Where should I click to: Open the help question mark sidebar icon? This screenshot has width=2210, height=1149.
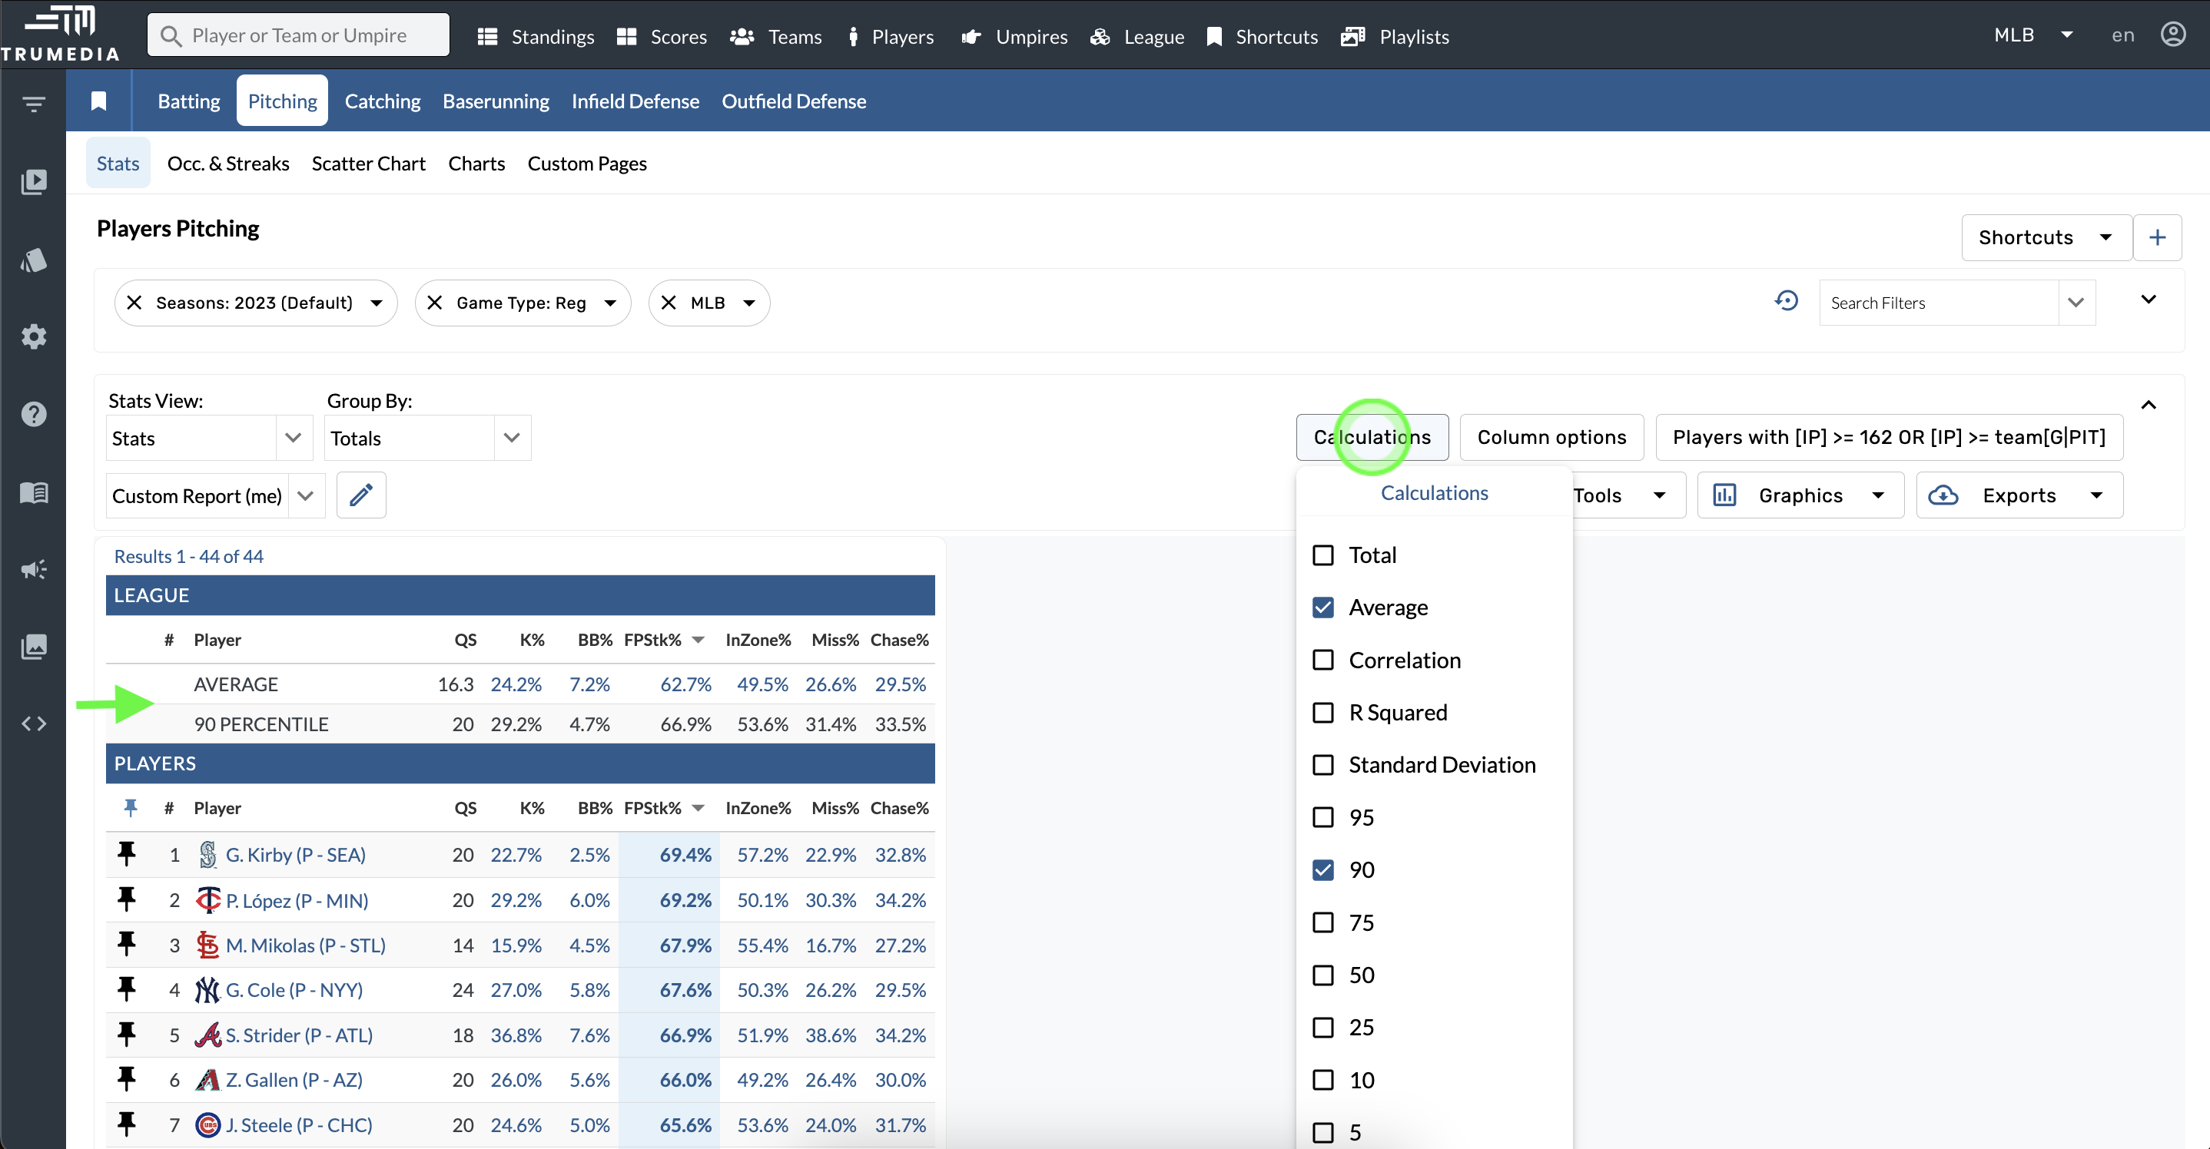point(34,414)
